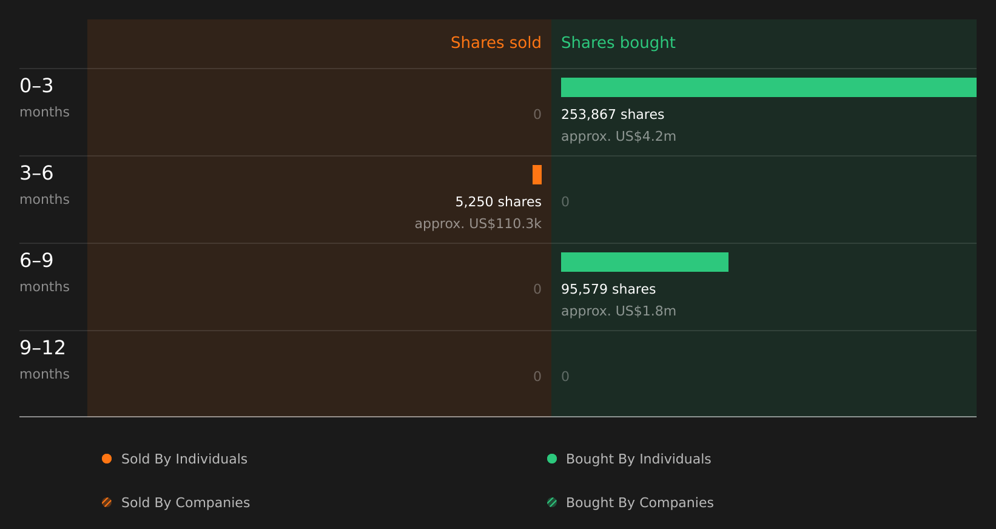Toggle the Bought By Companies legend label
Viewport: 996px width, 529px height.
[639, 503]
